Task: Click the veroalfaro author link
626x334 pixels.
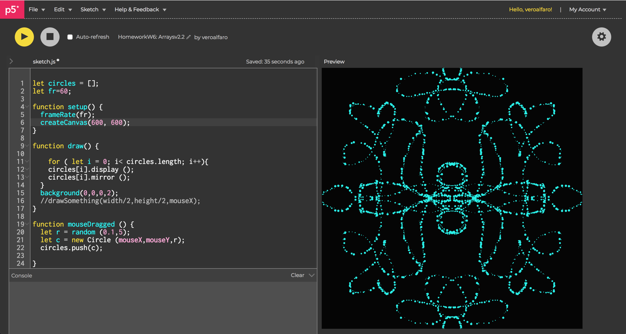Action: point(214,37)
